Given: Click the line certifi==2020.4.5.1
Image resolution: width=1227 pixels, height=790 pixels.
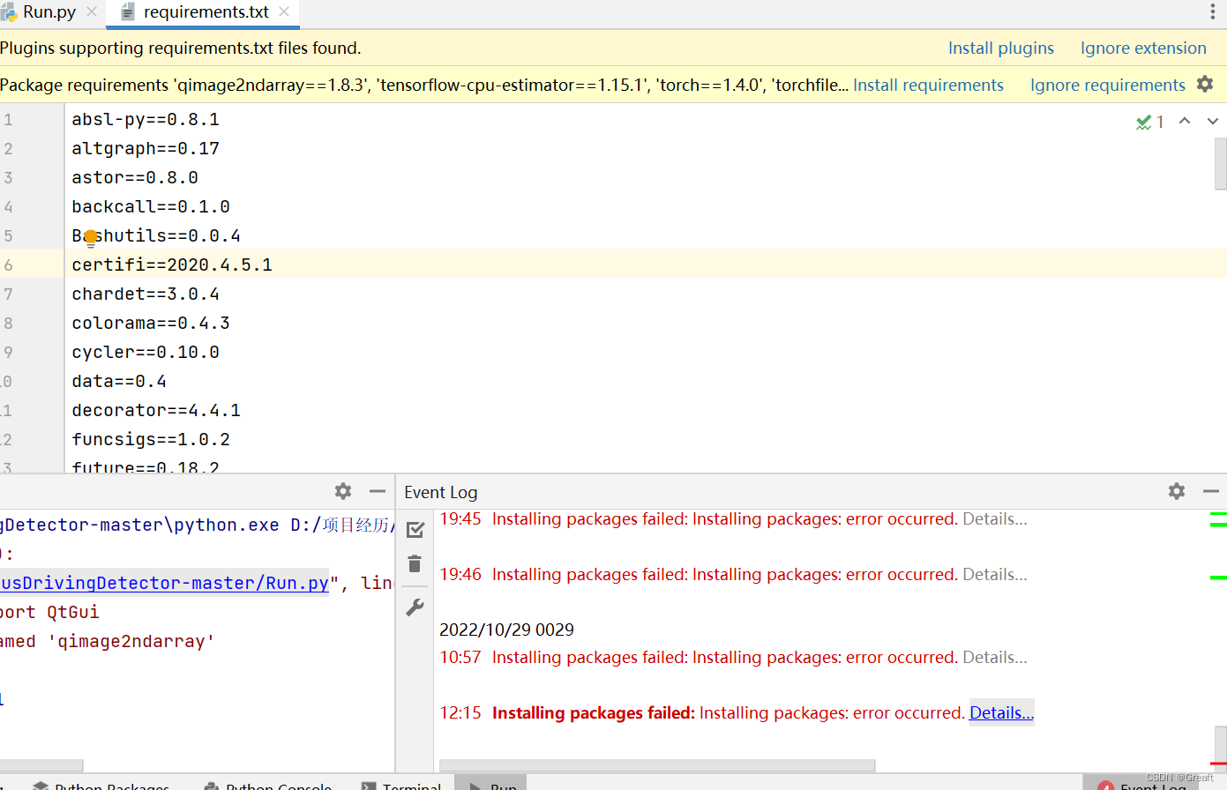Looking at the screenshot, I should pos(172,265).
